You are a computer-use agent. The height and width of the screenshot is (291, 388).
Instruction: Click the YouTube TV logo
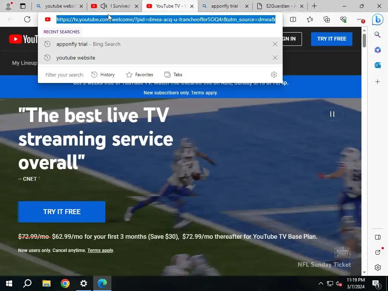23,39
